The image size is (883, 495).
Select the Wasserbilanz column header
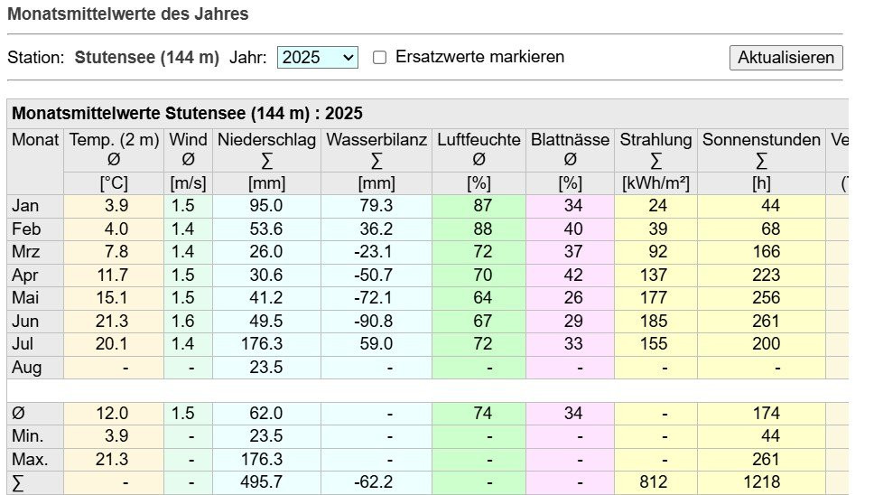click(376, 140)
